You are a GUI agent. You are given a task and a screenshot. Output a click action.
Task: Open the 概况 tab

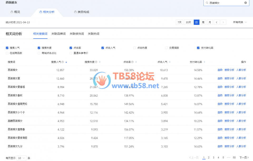pyautogui.click(x=15, y=12)
